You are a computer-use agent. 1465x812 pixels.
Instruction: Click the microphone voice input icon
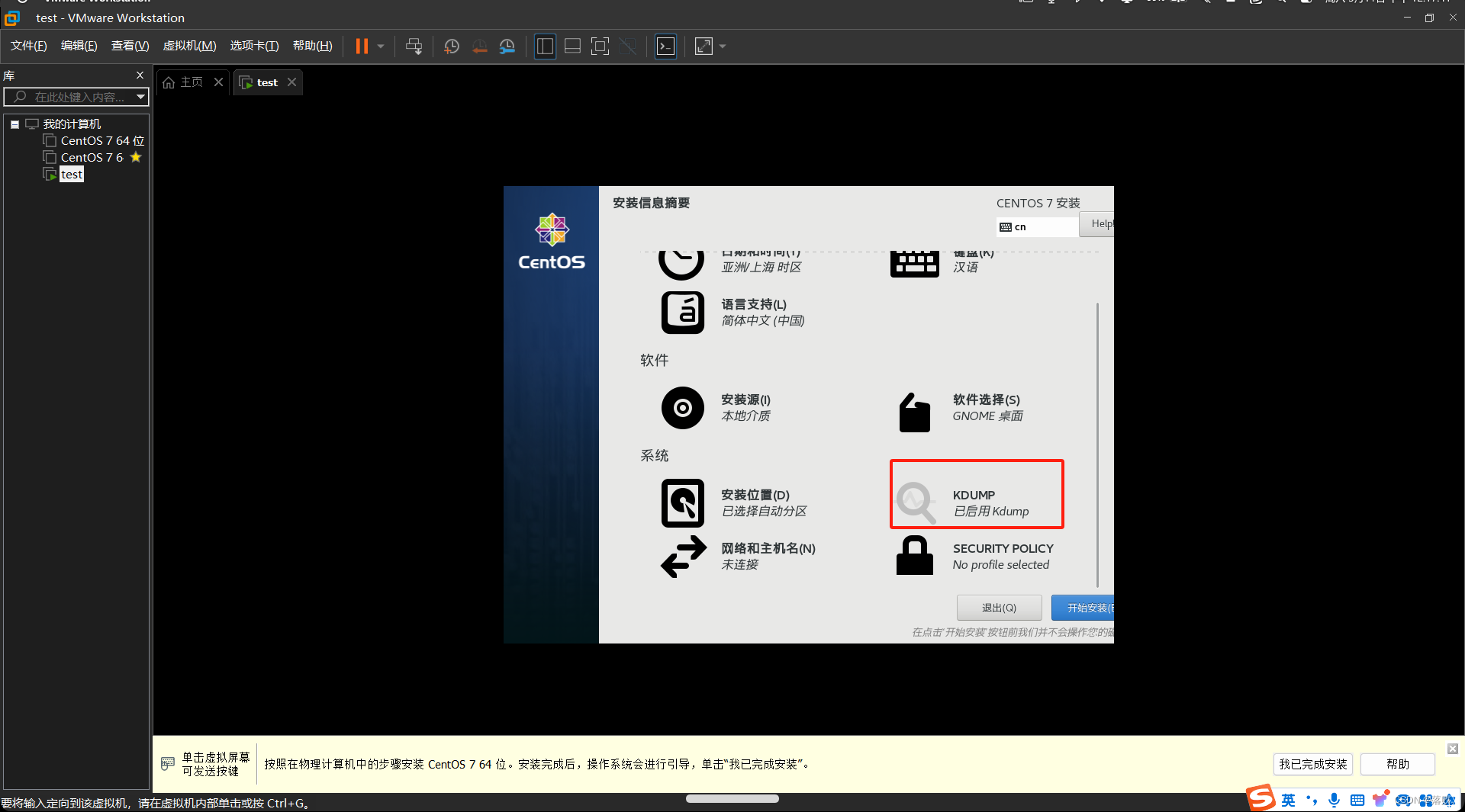pos(1334,800)
